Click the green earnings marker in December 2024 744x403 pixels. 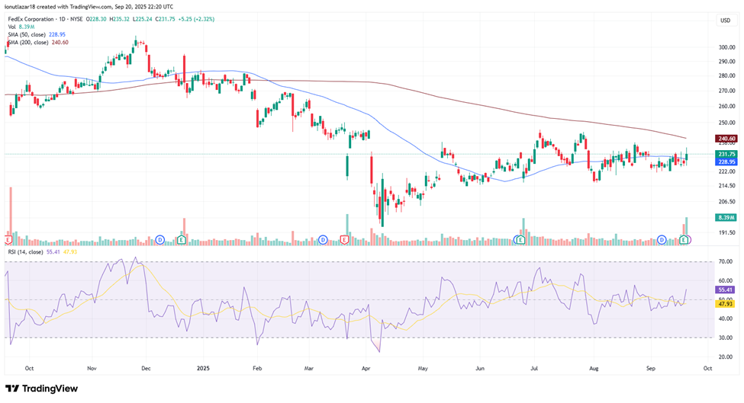coord(182,240)
